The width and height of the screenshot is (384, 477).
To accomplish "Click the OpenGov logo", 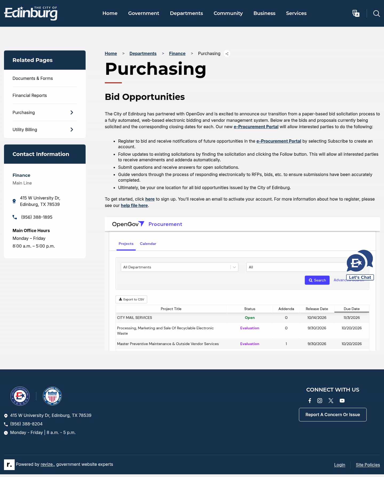I will coord(128,224).
